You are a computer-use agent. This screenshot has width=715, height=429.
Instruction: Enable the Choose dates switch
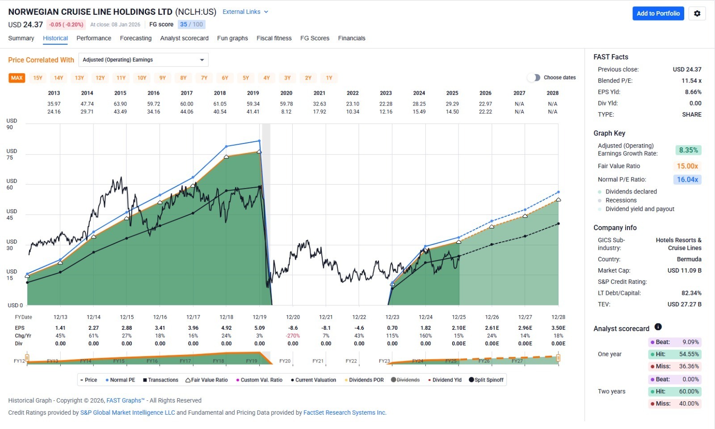coord(534,78)
